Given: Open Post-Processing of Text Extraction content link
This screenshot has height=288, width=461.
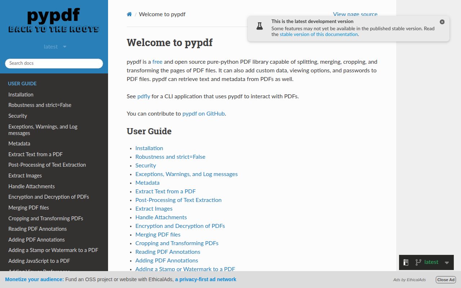Looking at the screenshot, I should pos(178,200).
